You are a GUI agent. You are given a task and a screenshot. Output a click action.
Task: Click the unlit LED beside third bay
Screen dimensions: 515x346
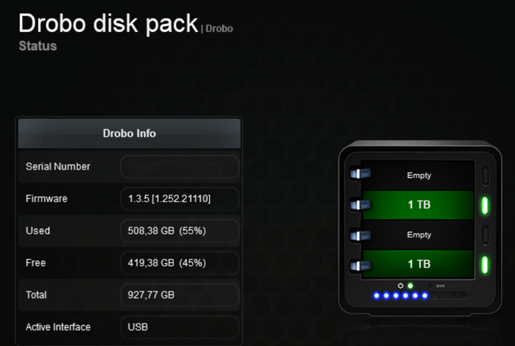pos(485,234)
